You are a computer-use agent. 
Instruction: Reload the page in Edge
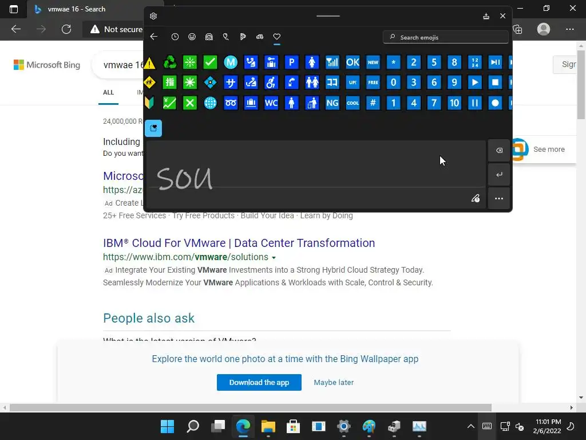tap(66, 29)
